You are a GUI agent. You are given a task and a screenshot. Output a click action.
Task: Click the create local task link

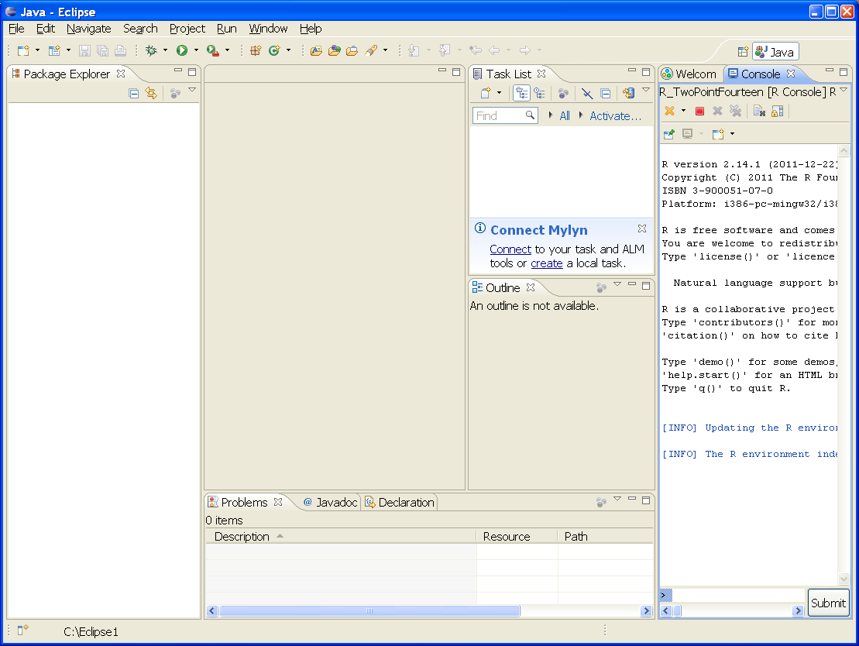coord(546,263)
